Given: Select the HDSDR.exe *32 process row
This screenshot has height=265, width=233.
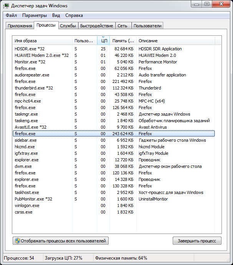Looking at the screenshot, I should (114, 49).
